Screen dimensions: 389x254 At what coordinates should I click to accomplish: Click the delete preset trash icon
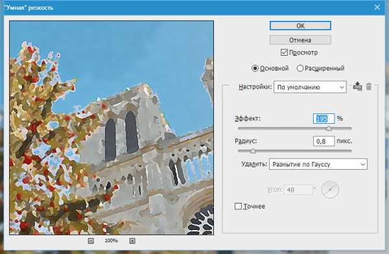369,87
